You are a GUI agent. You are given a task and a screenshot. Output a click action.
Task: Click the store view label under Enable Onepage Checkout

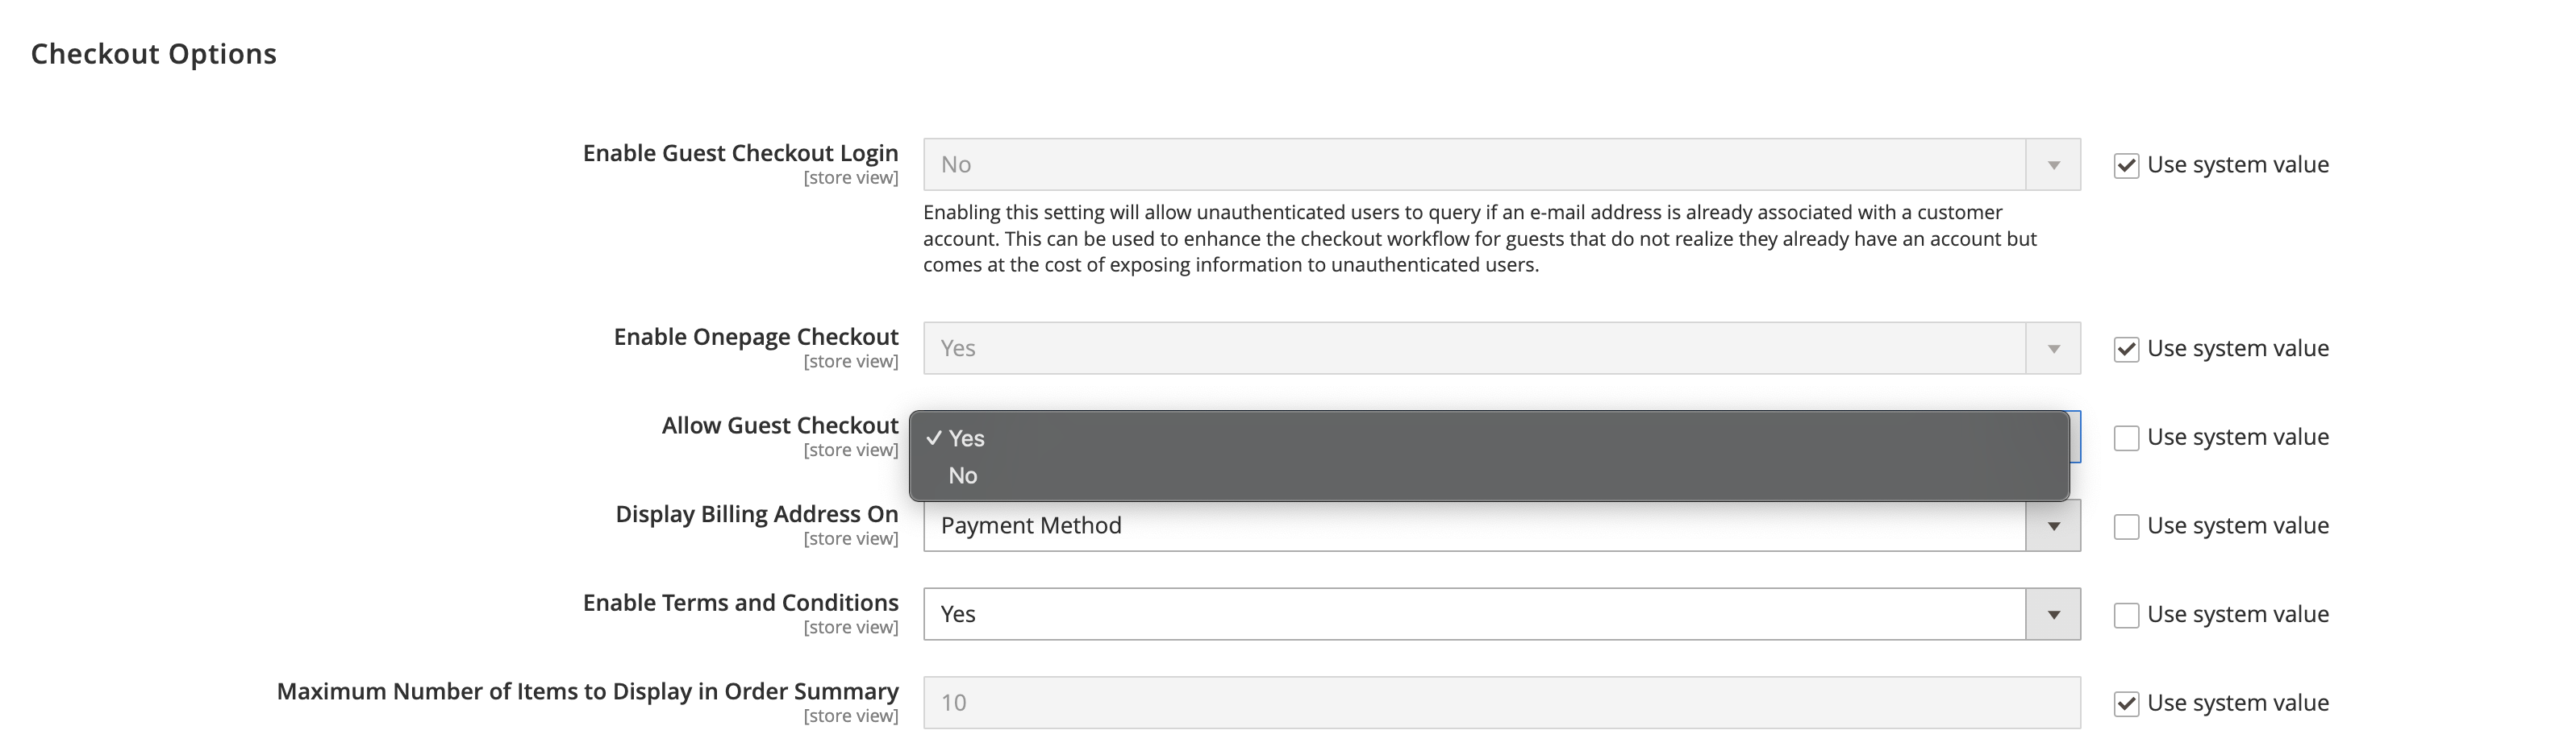point(851,360)
